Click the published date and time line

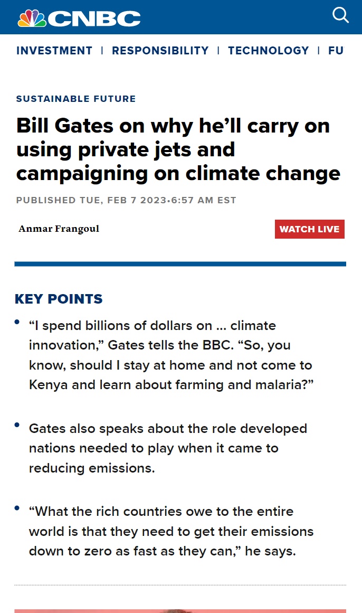(126, 200)
